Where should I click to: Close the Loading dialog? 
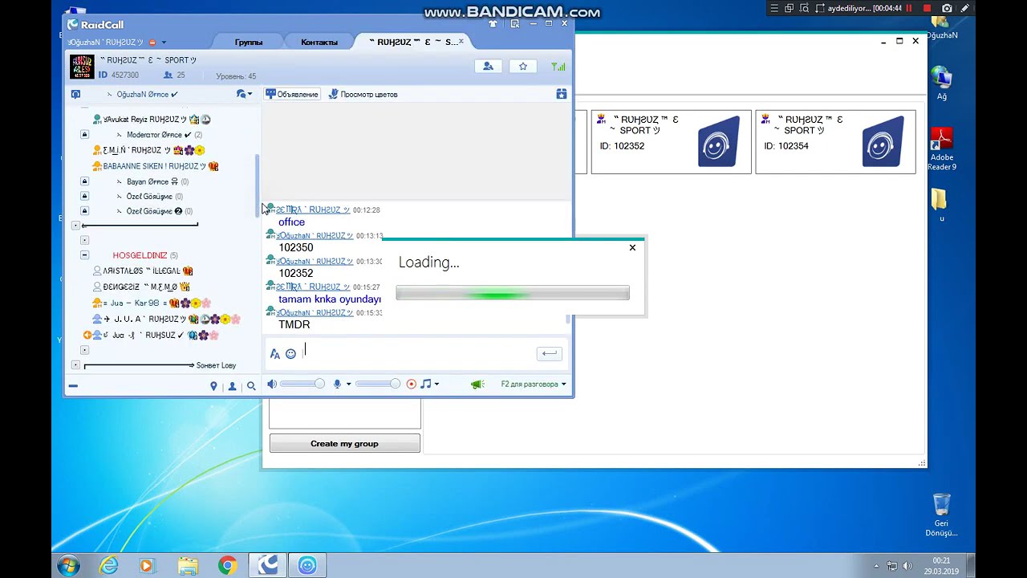click(x=632, y=247)
